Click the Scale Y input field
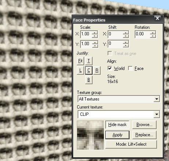This screenshot has height=161, width=169. [x=86, y=44]
